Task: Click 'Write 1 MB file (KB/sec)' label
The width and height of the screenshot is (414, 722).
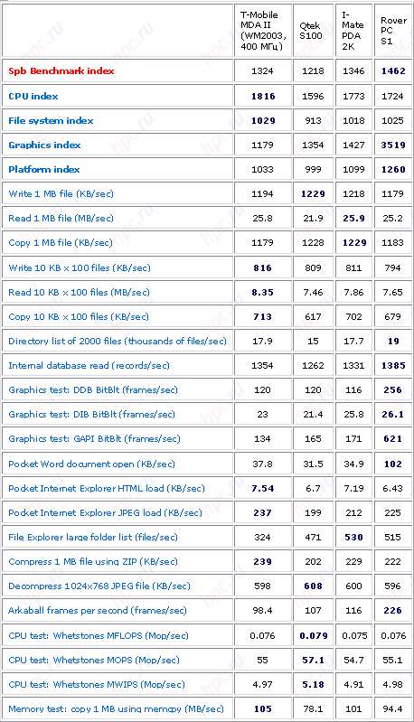Action: pyautogui.click(x=61, y=194)
